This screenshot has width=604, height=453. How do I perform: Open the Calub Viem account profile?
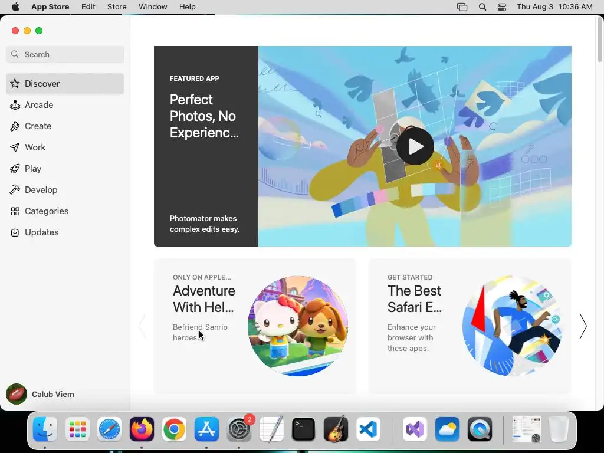click(x=41, y=394)
